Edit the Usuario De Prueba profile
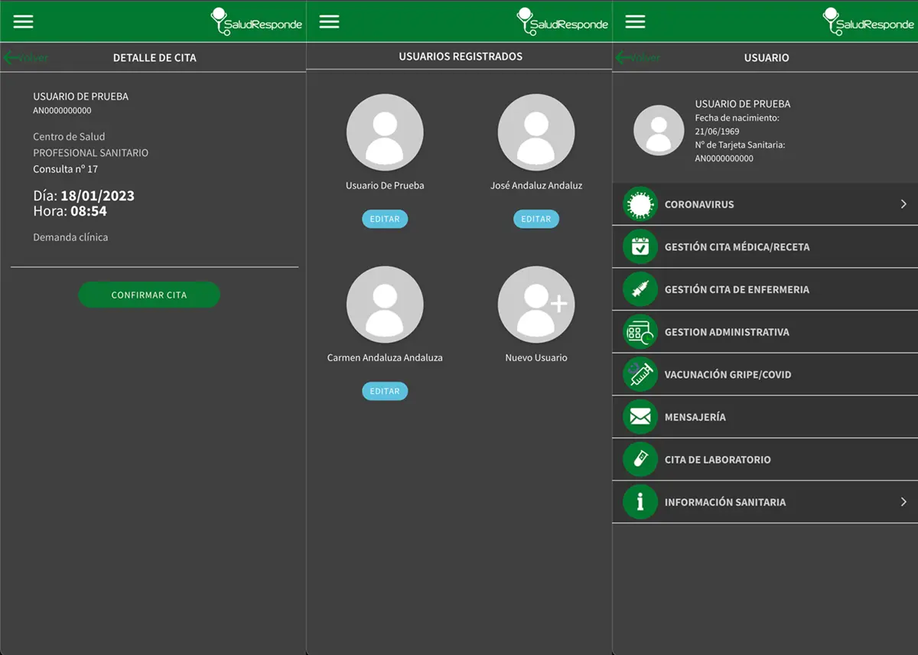The width and height of the screenshot is (918, 655). (x=385, y=219)
